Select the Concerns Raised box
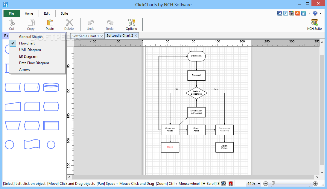The image size is (327, 189). (x=170, y=130)
